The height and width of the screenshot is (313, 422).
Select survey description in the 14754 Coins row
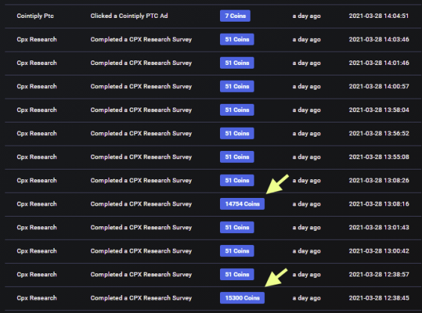(141, 204)
